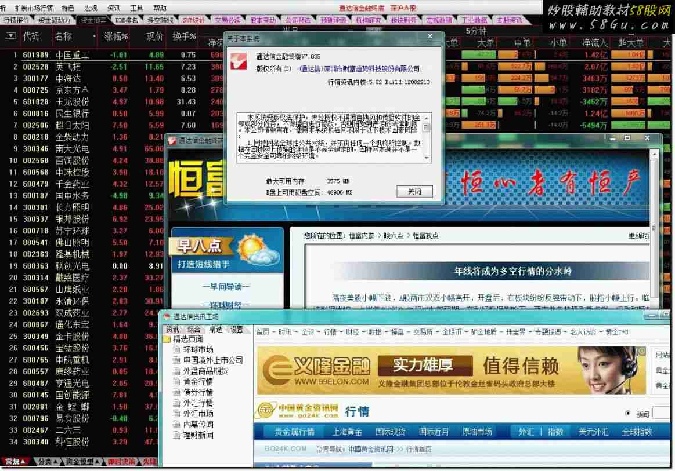Click the 专题报道 link in gold site menu
The height and width of the screenshot is (471, 675).
click(548, 332)
